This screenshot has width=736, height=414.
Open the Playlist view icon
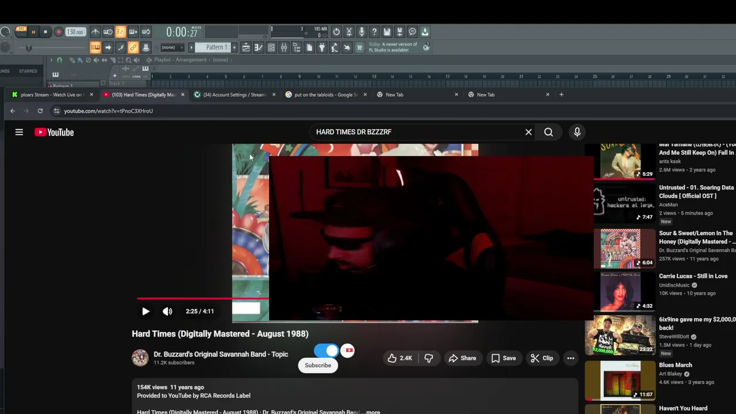tap(246, 48)
